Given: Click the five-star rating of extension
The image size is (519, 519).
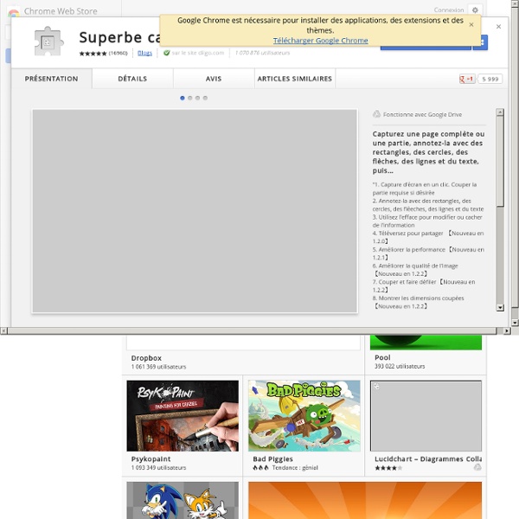Looking at the screenshot, I should pyautogui.click(x=93, y=54).
